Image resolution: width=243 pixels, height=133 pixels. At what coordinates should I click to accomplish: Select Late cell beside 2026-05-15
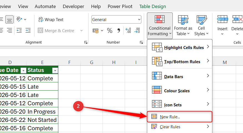pyautogui.click(x=42, y=87)
